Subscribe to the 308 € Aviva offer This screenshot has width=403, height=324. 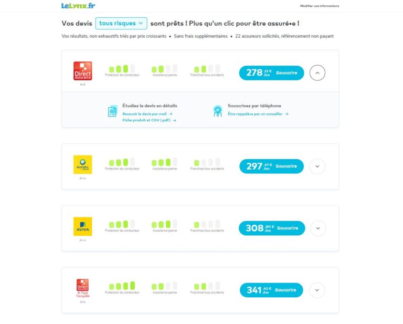click(272, 228)
